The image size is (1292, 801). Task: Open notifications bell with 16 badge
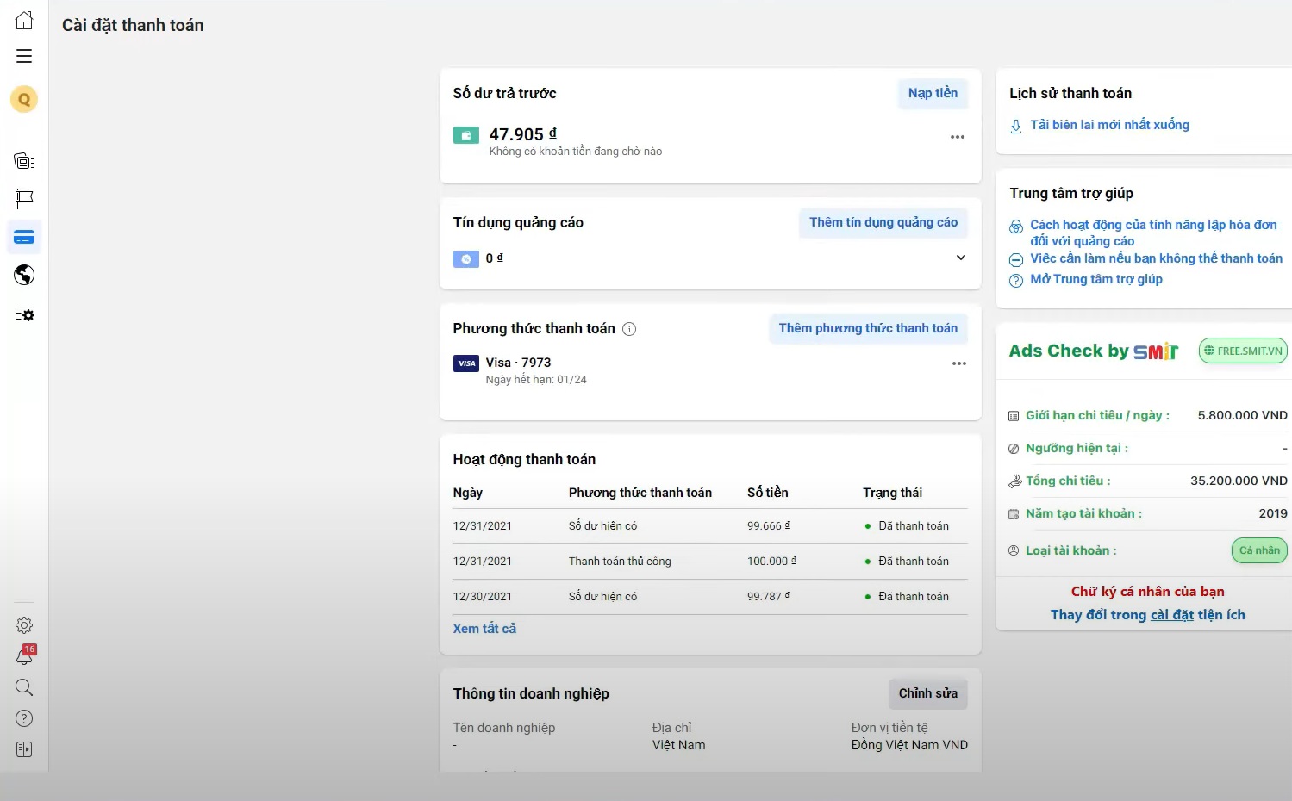tap(24, 656)
